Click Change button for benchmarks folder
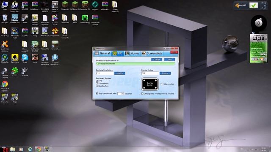This screenshot has width=271, height=152. (157, 60)
